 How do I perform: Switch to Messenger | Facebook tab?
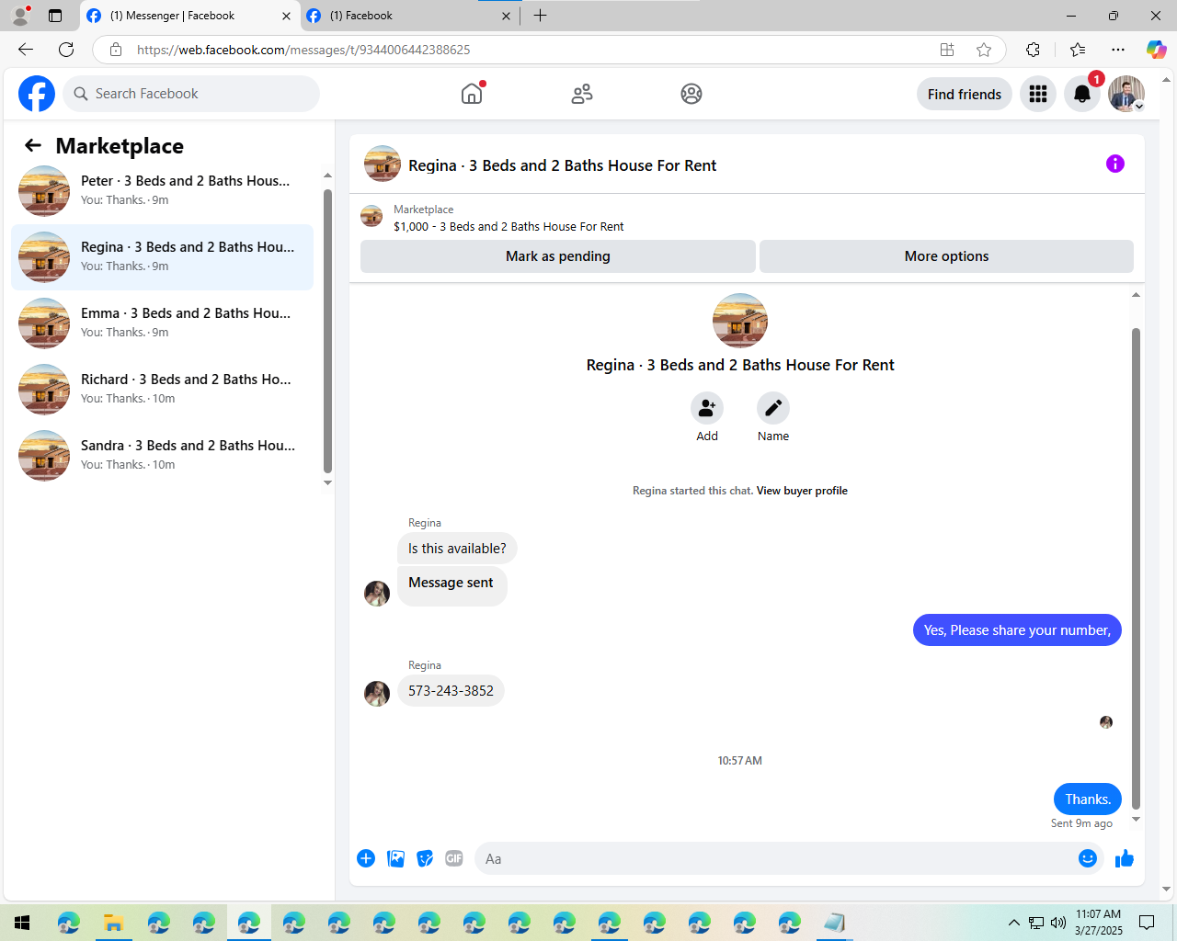[x=189, y=16]
